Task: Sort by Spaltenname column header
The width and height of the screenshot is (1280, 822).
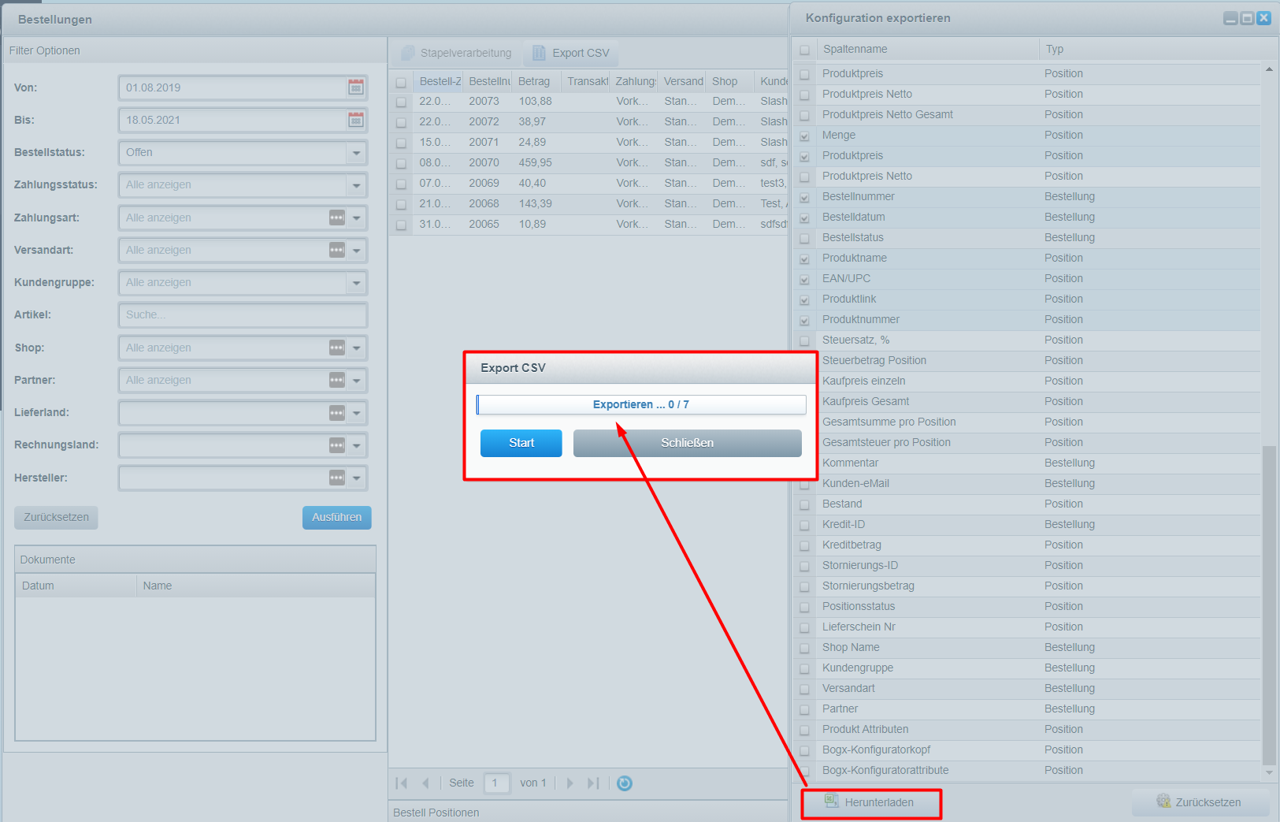Action: click(928, 49)
